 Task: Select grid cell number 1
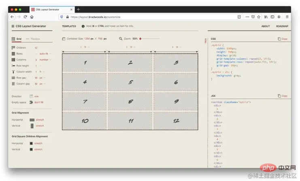84,62
